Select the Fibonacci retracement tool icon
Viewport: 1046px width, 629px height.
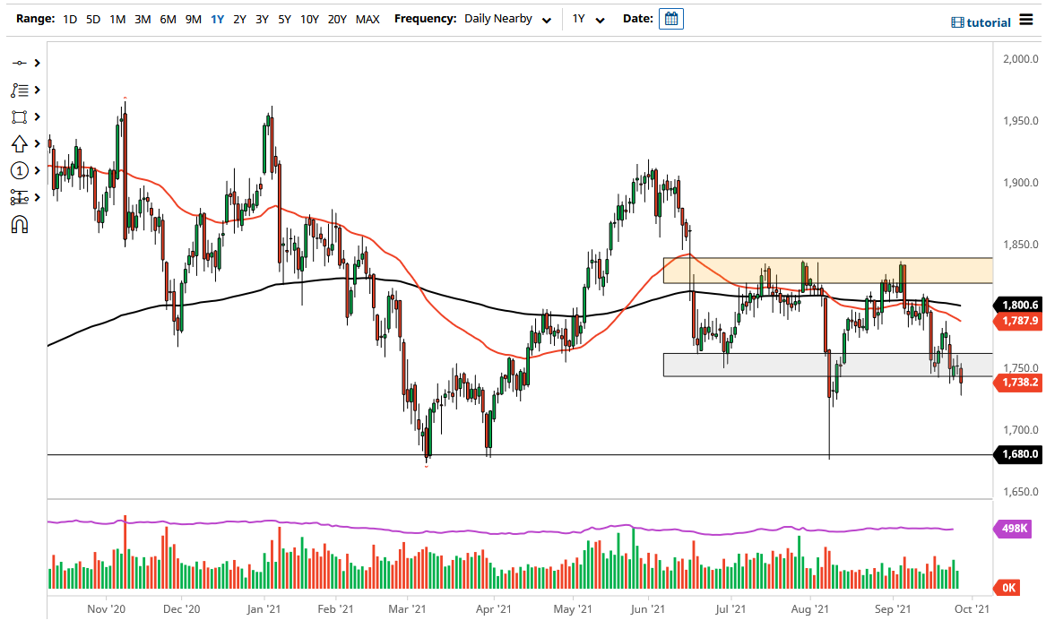tap(20, 90)
